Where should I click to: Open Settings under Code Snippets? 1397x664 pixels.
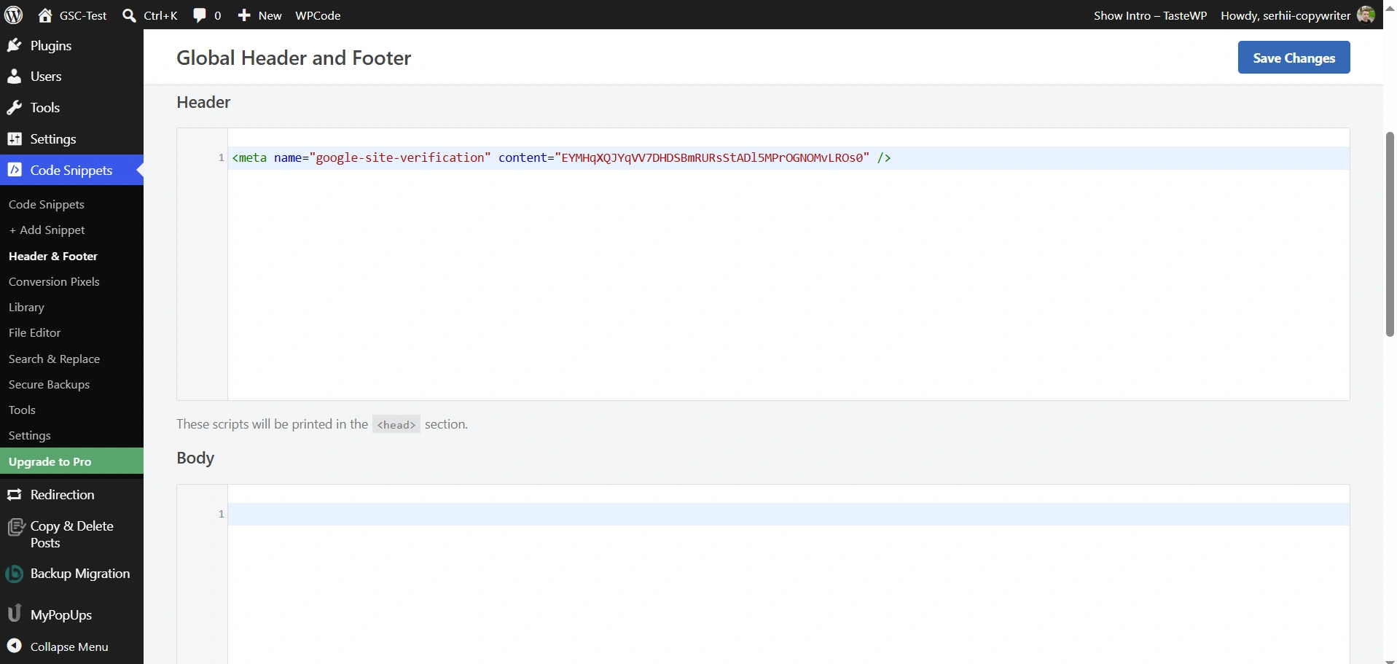coord(29,435)
